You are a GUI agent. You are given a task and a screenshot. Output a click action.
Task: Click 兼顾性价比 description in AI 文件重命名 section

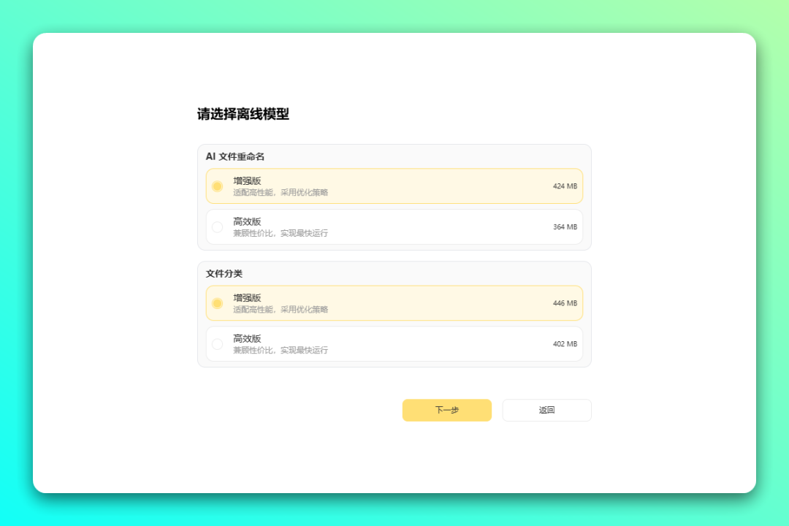click(x=281, y=234)
